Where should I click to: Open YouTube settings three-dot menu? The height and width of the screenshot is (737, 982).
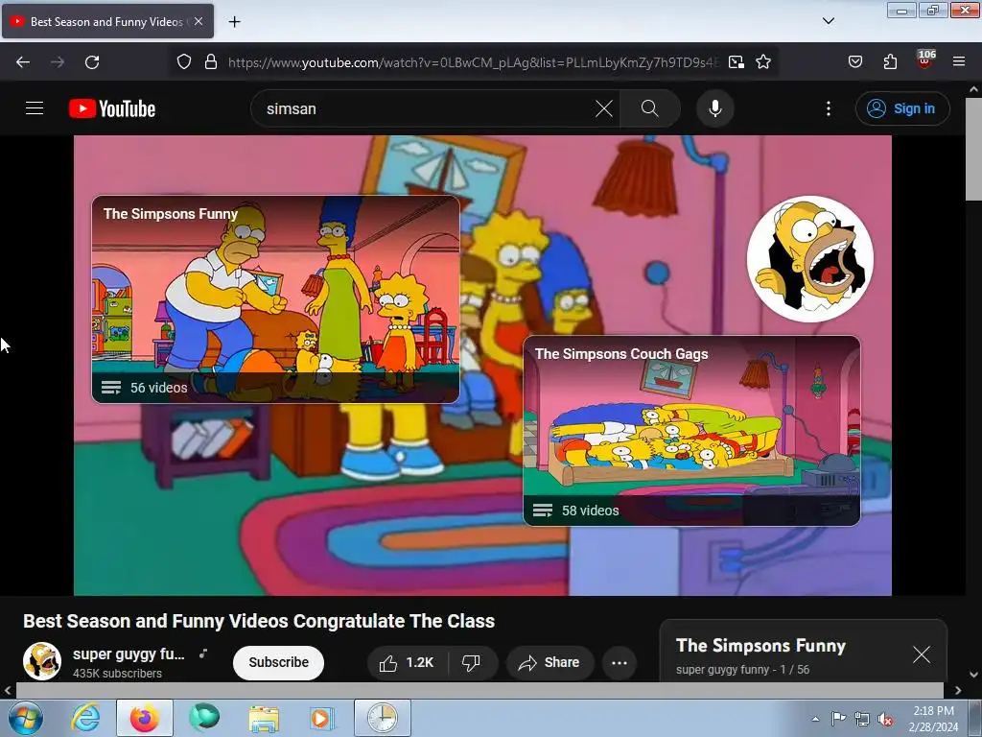[828, 108]
